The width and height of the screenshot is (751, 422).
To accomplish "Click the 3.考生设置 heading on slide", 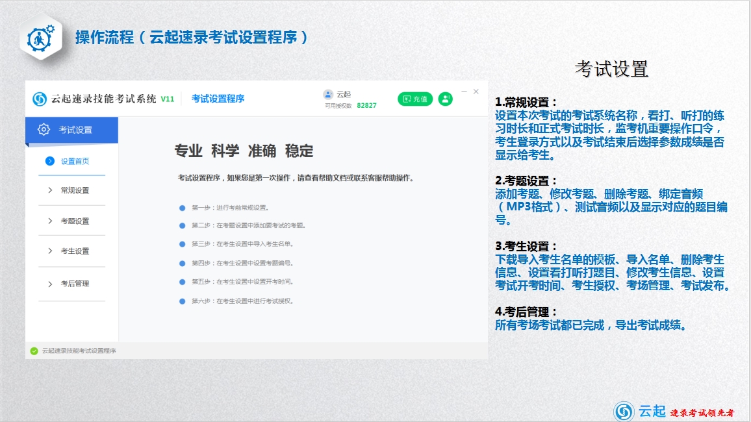I will pyautogui.click(x=526, y=247).
